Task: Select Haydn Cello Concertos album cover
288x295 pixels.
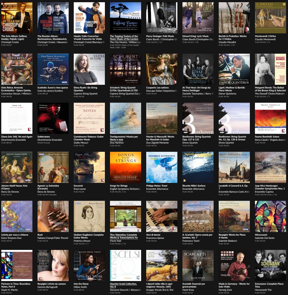Action: pyautogui.click(x=89, y=18)
